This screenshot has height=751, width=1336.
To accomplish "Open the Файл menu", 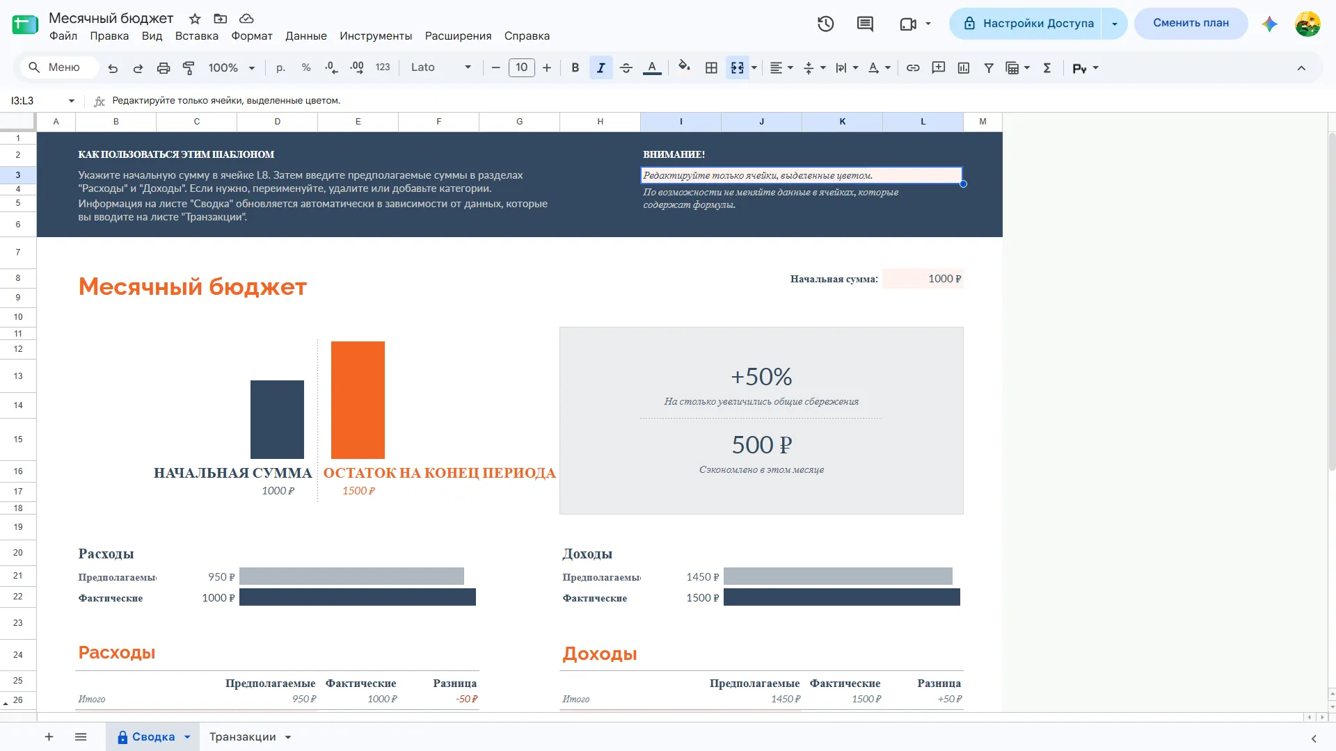I will [63, 36].
